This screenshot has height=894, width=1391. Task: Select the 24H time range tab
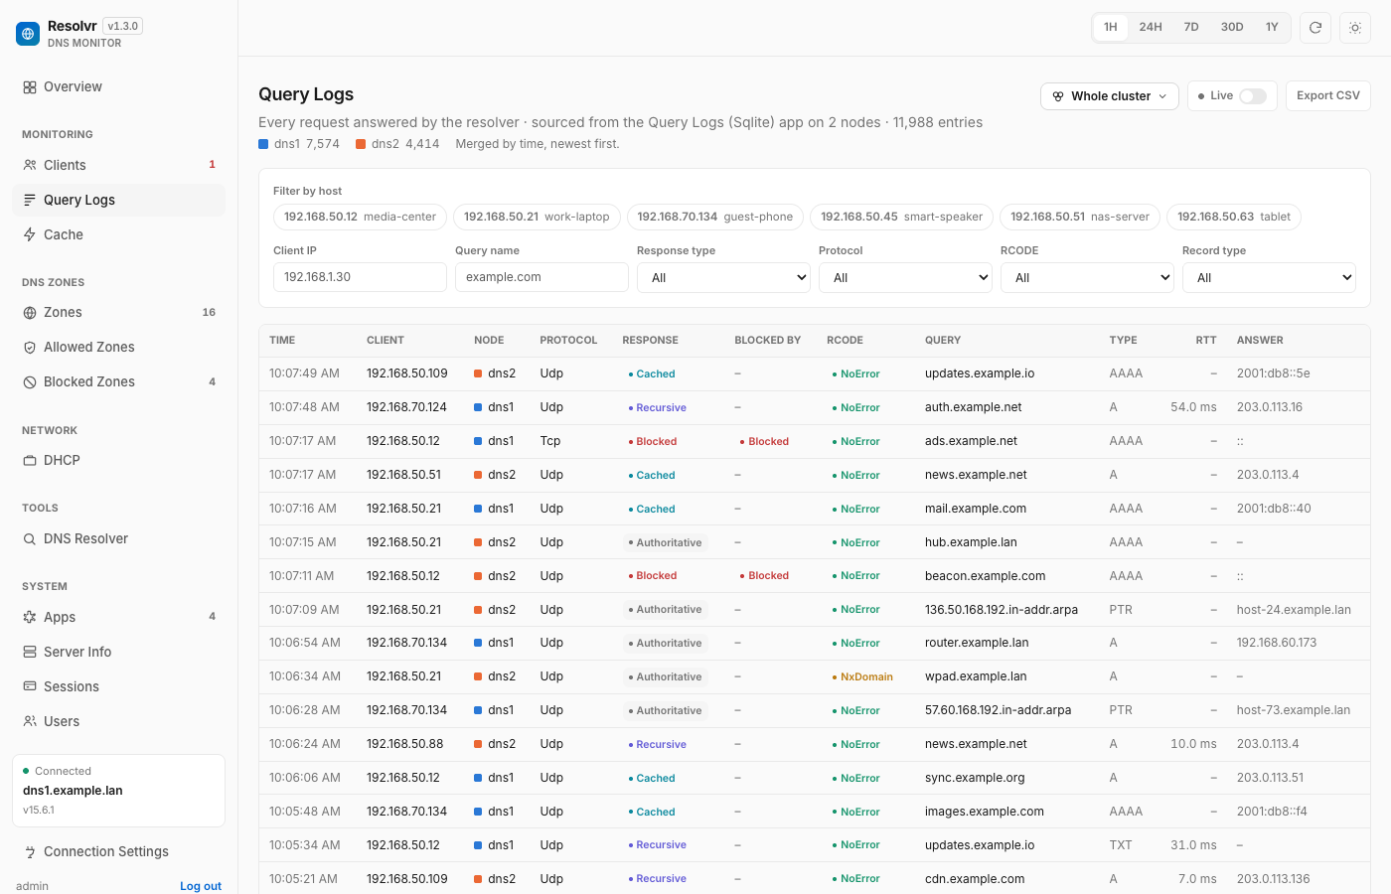click(1151, 27)
